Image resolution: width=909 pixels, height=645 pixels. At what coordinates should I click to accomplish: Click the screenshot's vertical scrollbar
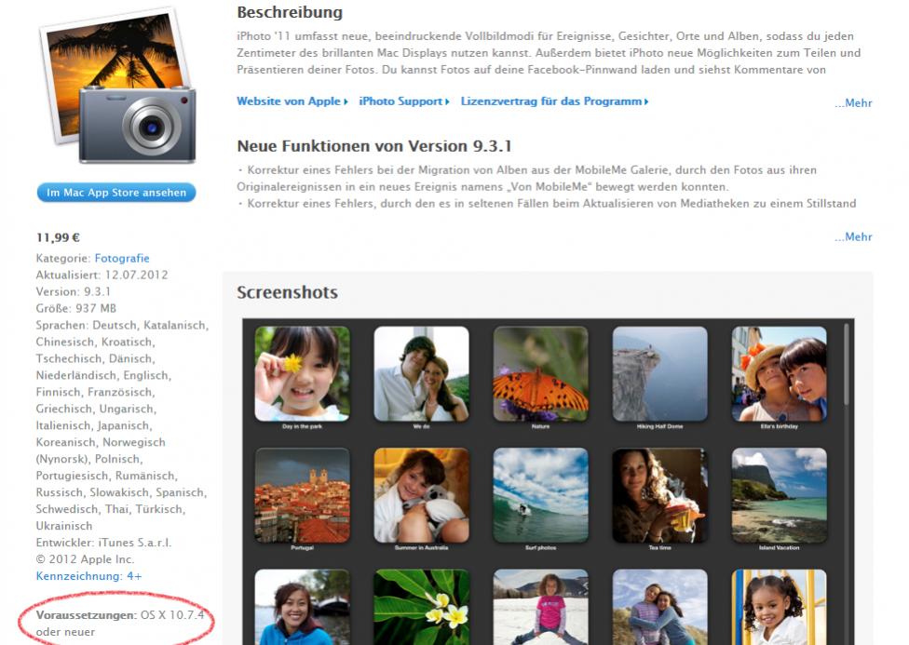pyautogui.click(x=847, y=365)
